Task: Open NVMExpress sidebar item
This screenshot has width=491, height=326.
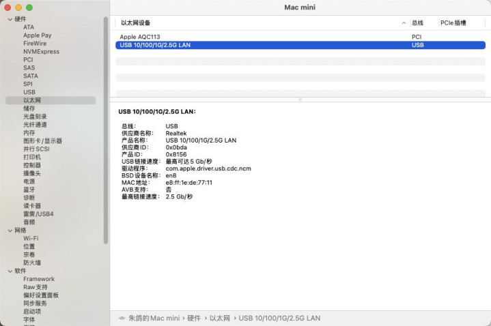Action: [41, 52]
